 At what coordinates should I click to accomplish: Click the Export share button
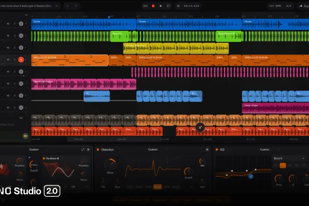[x=304, y=6]
